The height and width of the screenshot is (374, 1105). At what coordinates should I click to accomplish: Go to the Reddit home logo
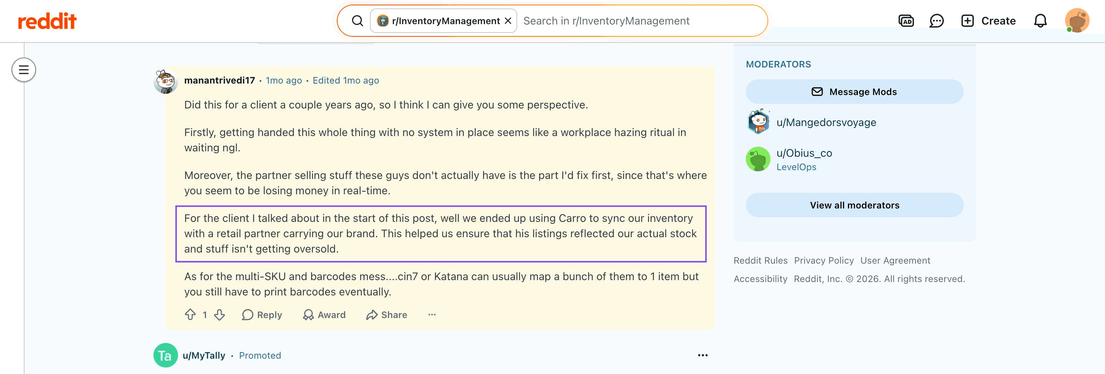click(47, 21)
